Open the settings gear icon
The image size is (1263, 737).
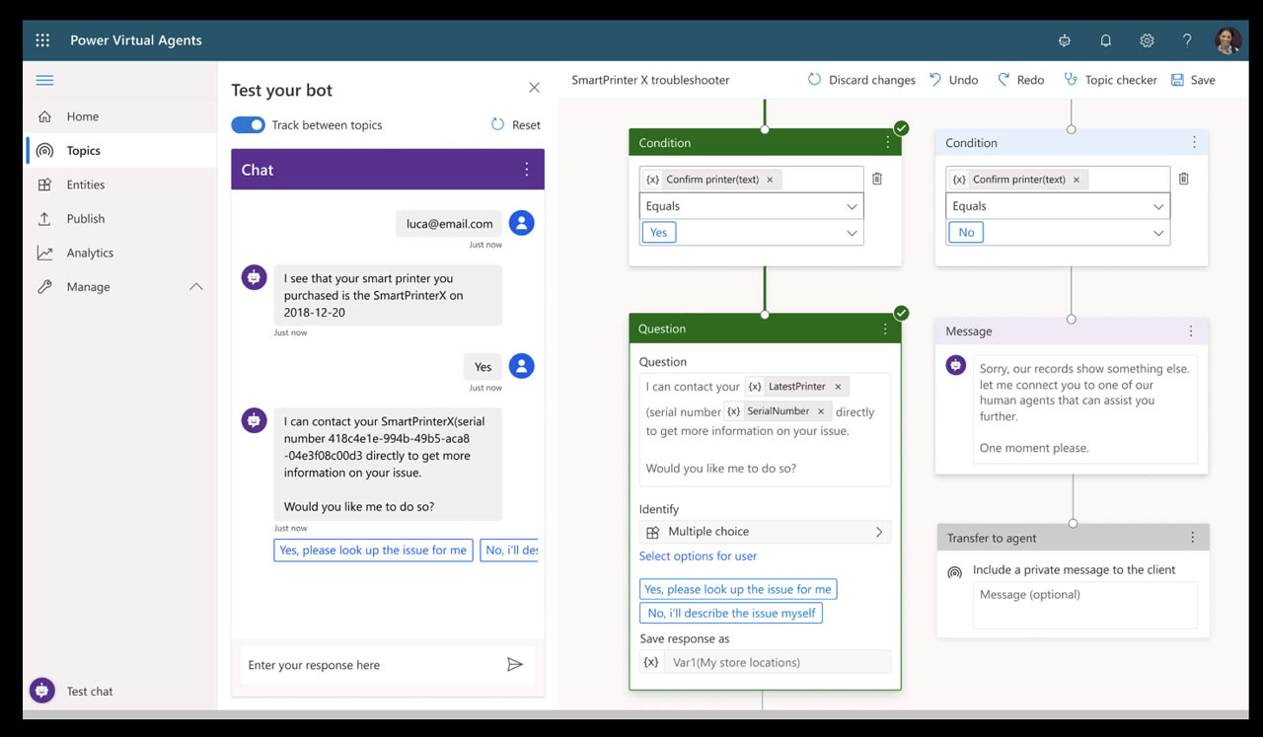[x=1147, y=40]
